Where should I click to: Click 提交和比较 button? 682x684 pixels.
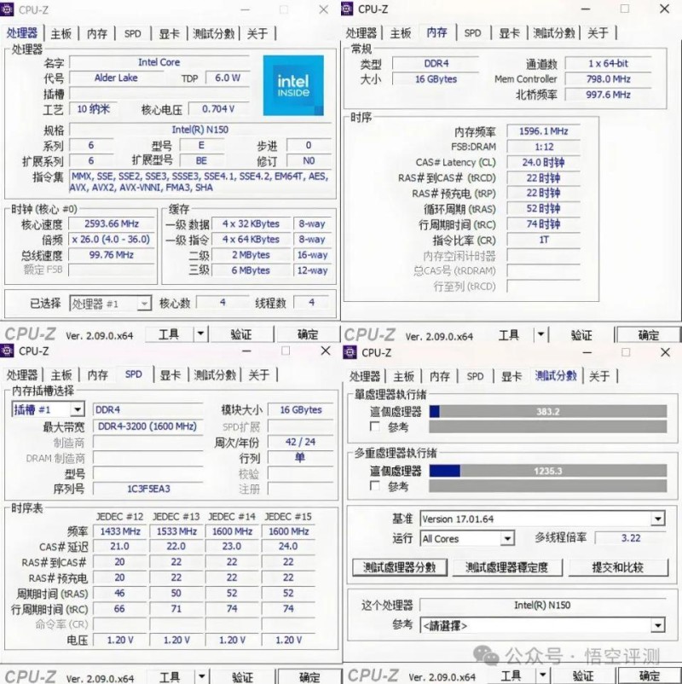pyautogui.click(x=617, y=567)
